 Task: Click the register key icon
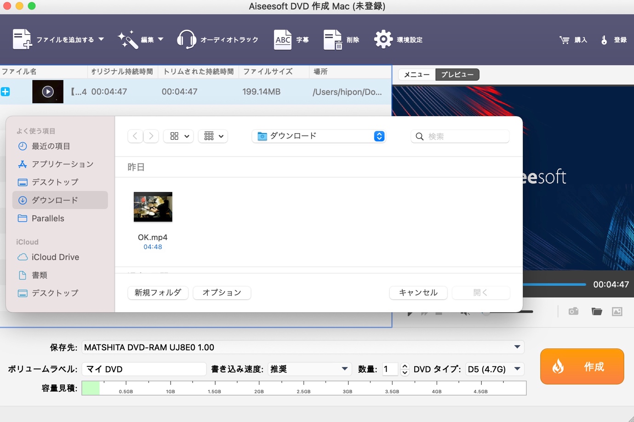click(604, 40)
